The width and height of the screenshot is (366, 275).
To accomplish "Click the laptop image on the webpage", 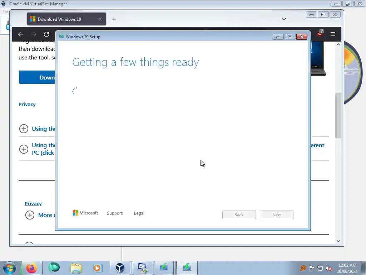I will [318, 59].
